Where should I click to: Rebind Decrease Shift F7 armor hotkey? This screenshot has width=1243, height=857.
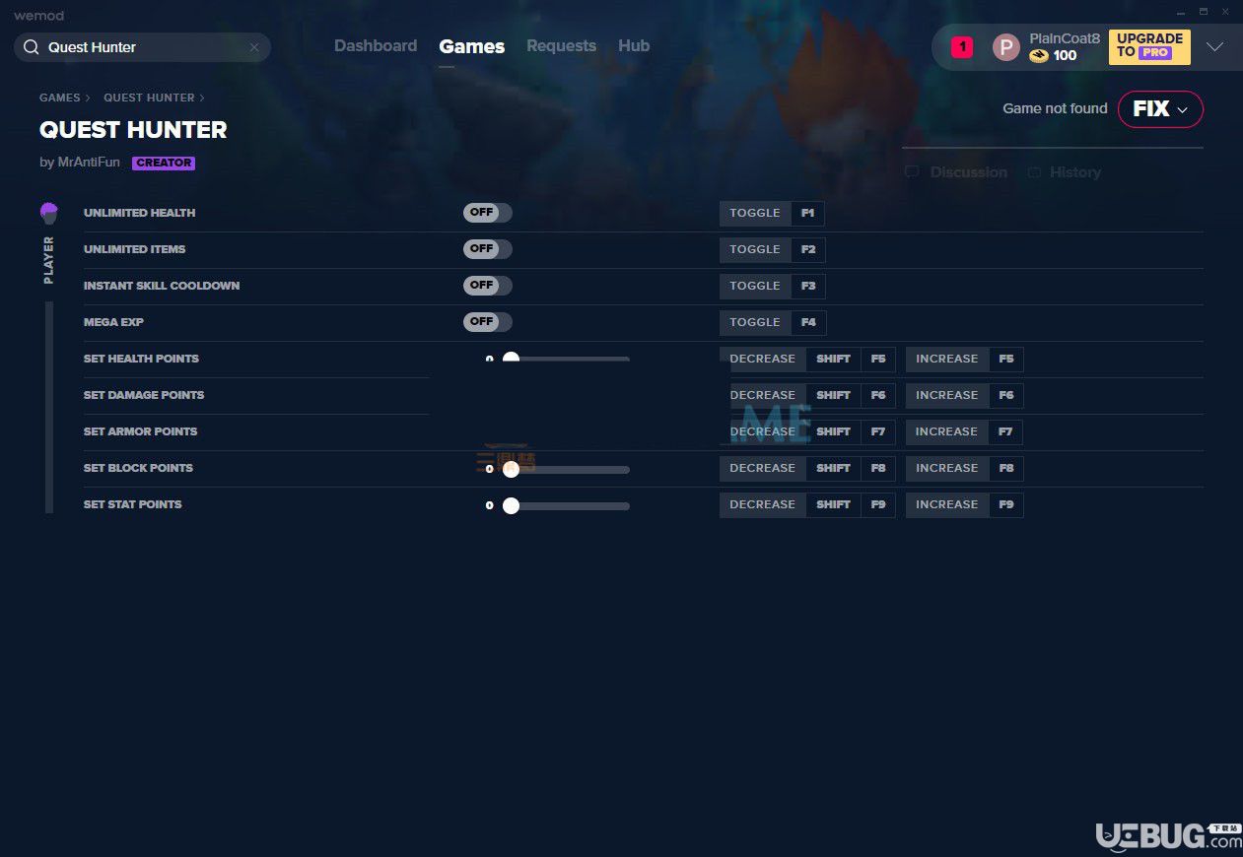tap(807, 431)
